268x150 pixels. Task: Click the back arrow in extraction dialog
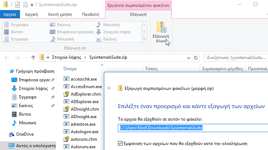[x=109, y=88]
